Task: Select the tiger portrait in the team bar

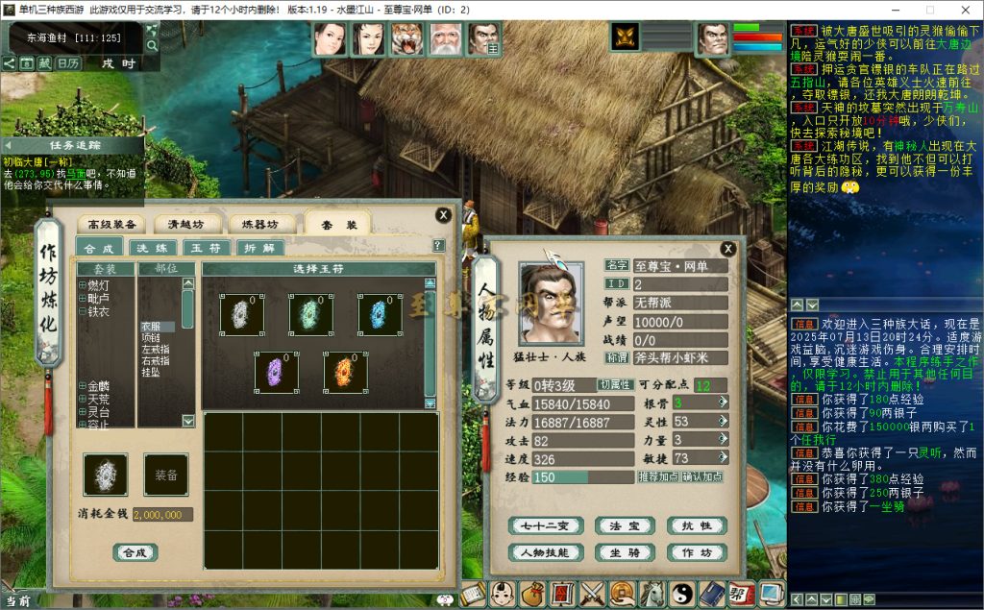Action: pyautogui.click(x=406, y=39)
